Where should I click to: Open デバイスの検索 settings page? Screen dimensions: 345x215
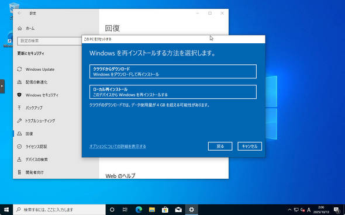[36, 159]
